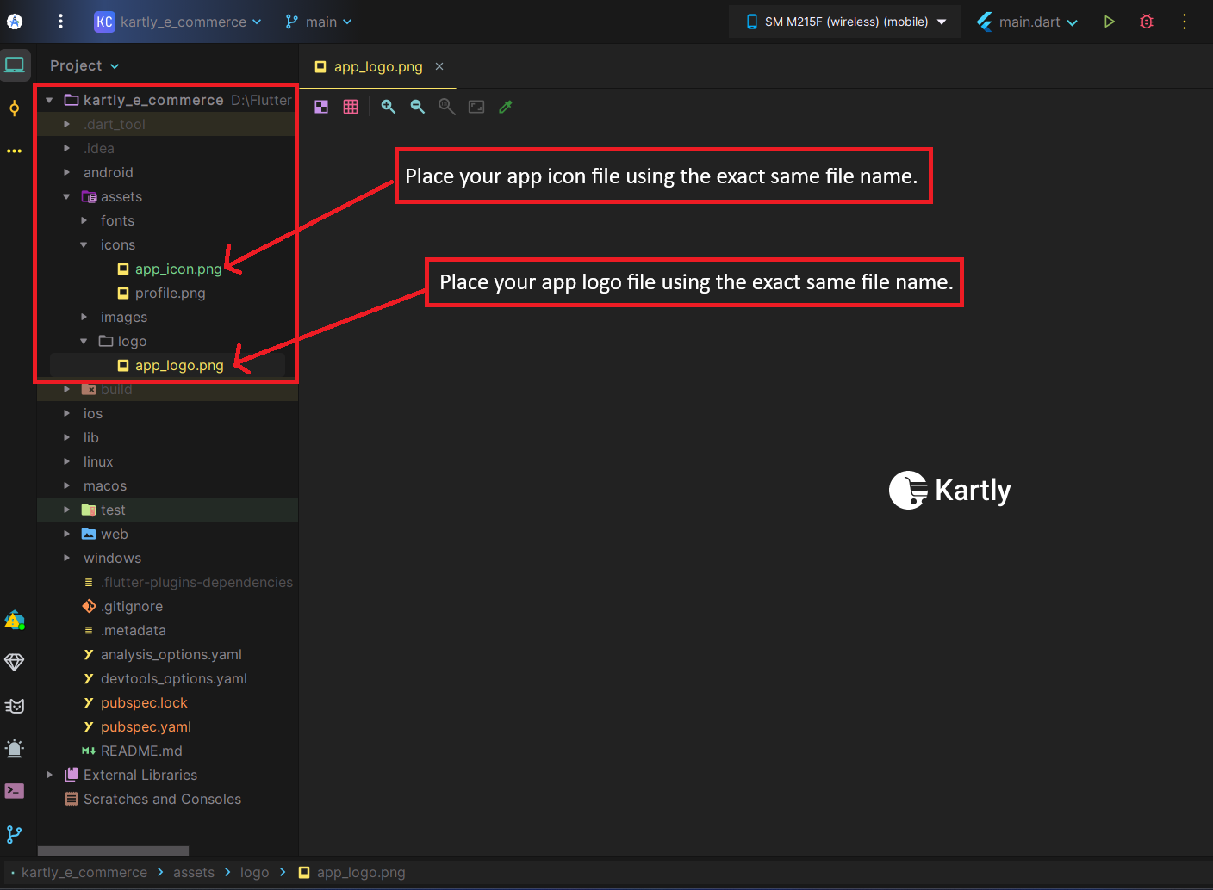The width and height of the screenshot is (1213, 890).
Task: Open the SM M215F device selector dropdown
Action: pyautogui.click(x=846, y=22)
